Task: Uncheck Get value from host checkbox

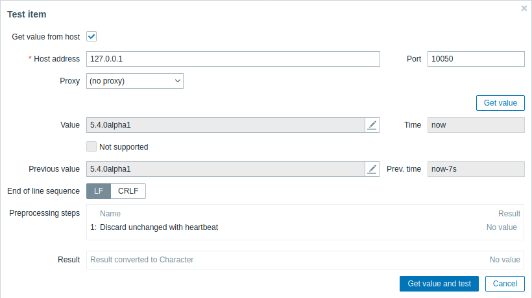Action: 91,37
